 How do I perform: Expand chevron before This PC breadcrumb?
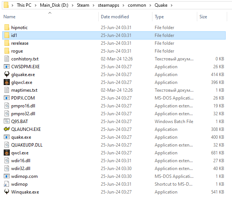click(13, 5)
